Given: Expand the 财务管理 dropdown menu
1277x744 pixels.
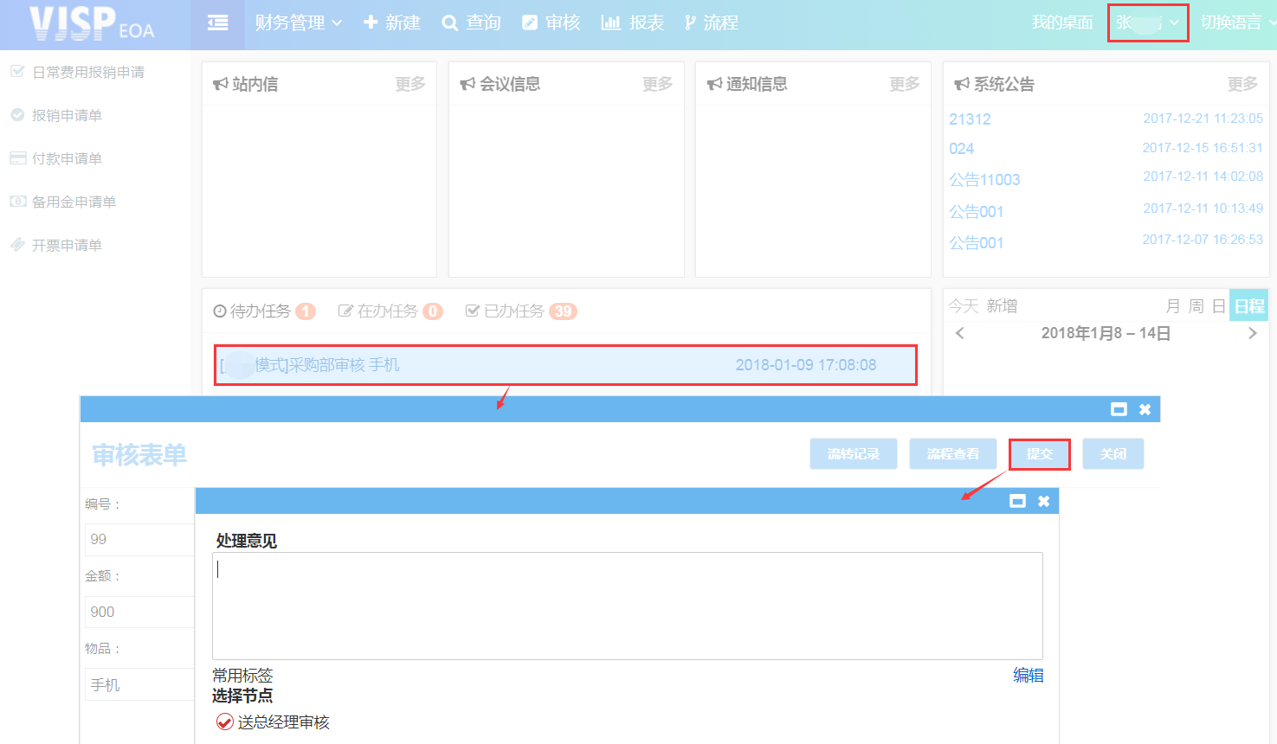Looking at the screenshot, I should click(298, 23).
